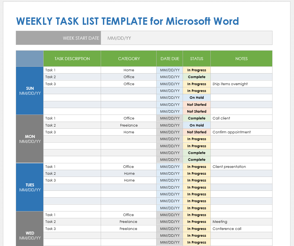Click the MON day header cell
Image resolution: width=294 pixels, height=246 pixels.
[x=29, y=139]
